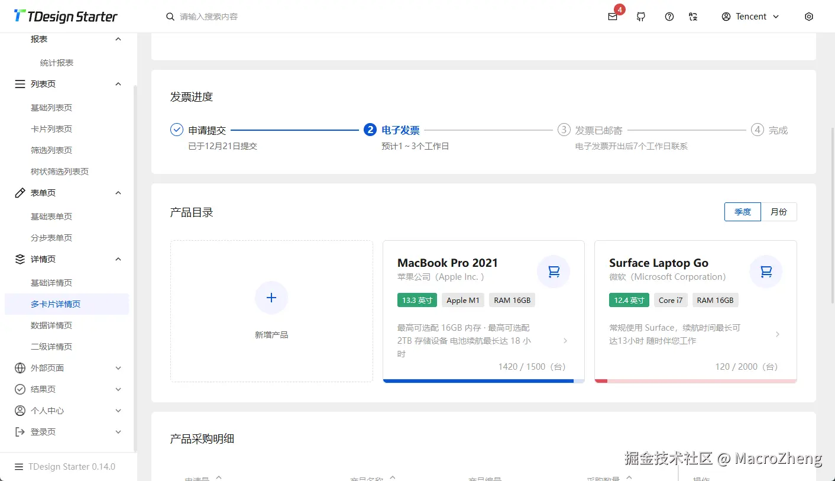Click the list page menu icon

(x=20, y=84)
